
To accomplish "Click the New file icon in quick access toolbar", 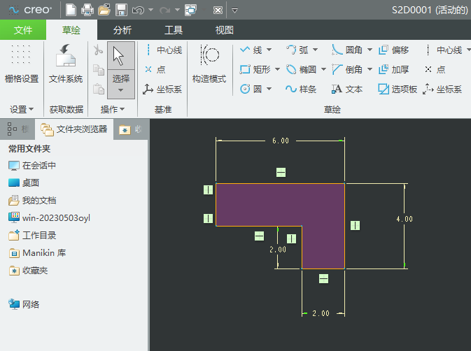I will point(71,10).
